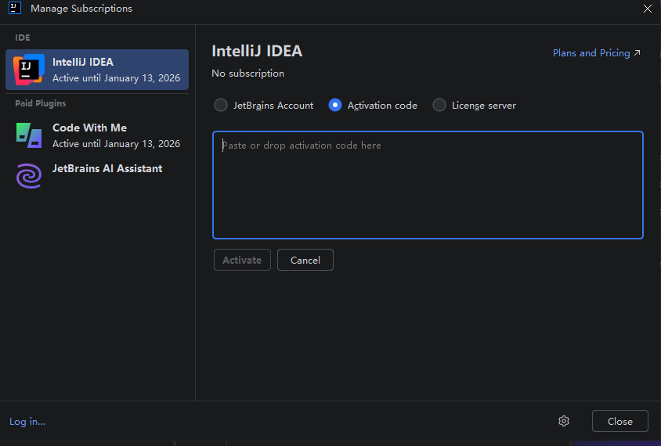Click the JetBrains AI Assistant spiral icon
Screen dimensions: 661x446
click(x=29, y=175)
